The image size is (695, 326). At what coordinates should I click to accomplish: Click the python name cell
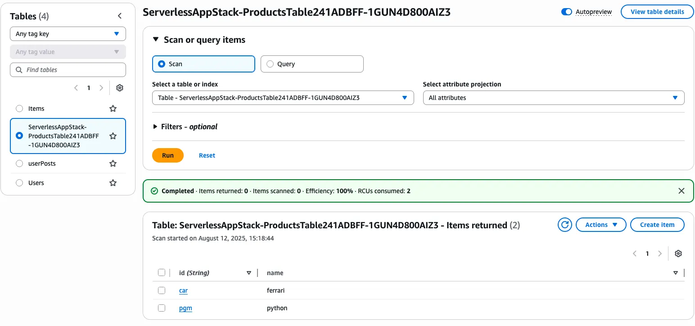[x=277, y=308]
